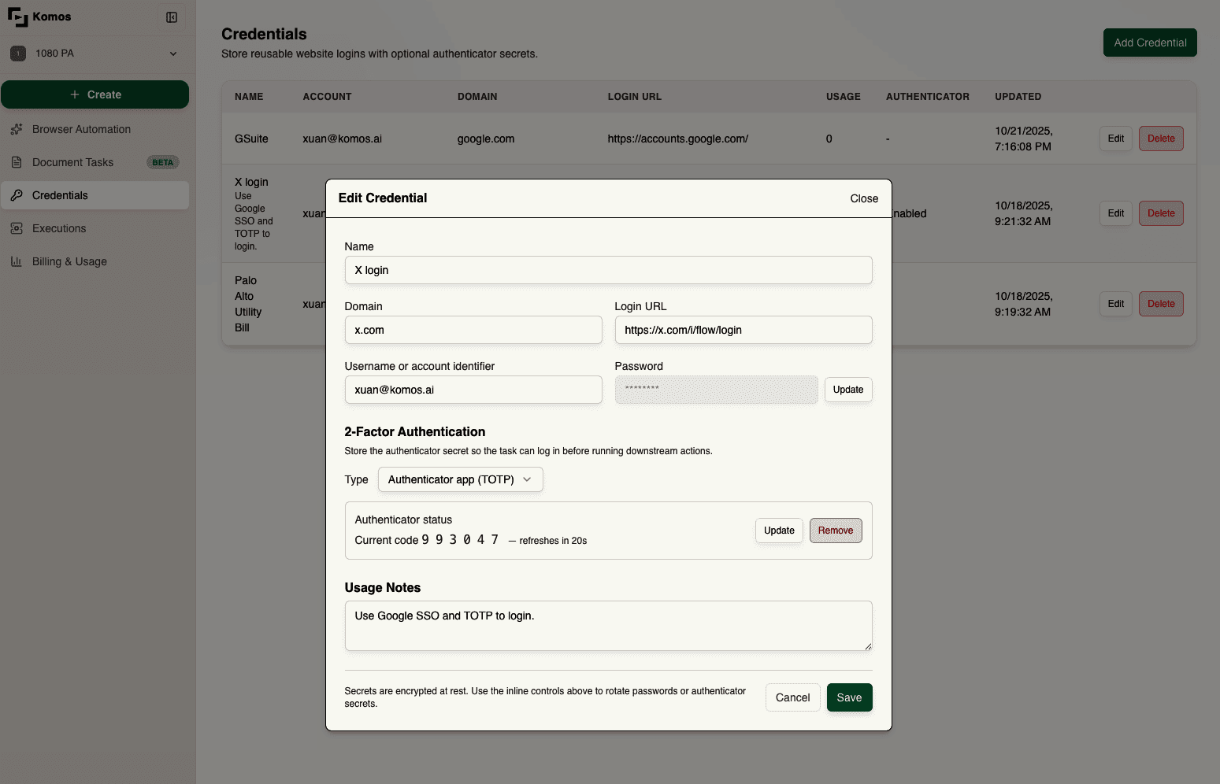Collapse sidebar with panel toggle icon
The height and width of the screenshot is (784, 1220).
coord(172,17)
